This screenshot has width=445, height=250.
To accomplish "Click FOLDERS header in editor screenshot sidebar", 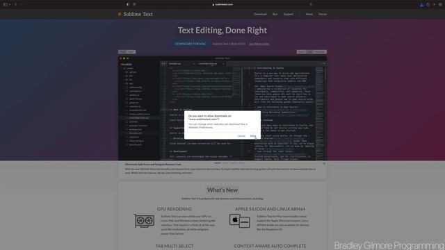I will click(127, 65).
